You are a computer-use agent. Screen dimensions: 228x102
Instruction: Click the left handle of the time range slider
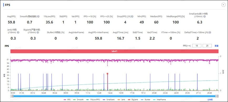tap(12, 96)
